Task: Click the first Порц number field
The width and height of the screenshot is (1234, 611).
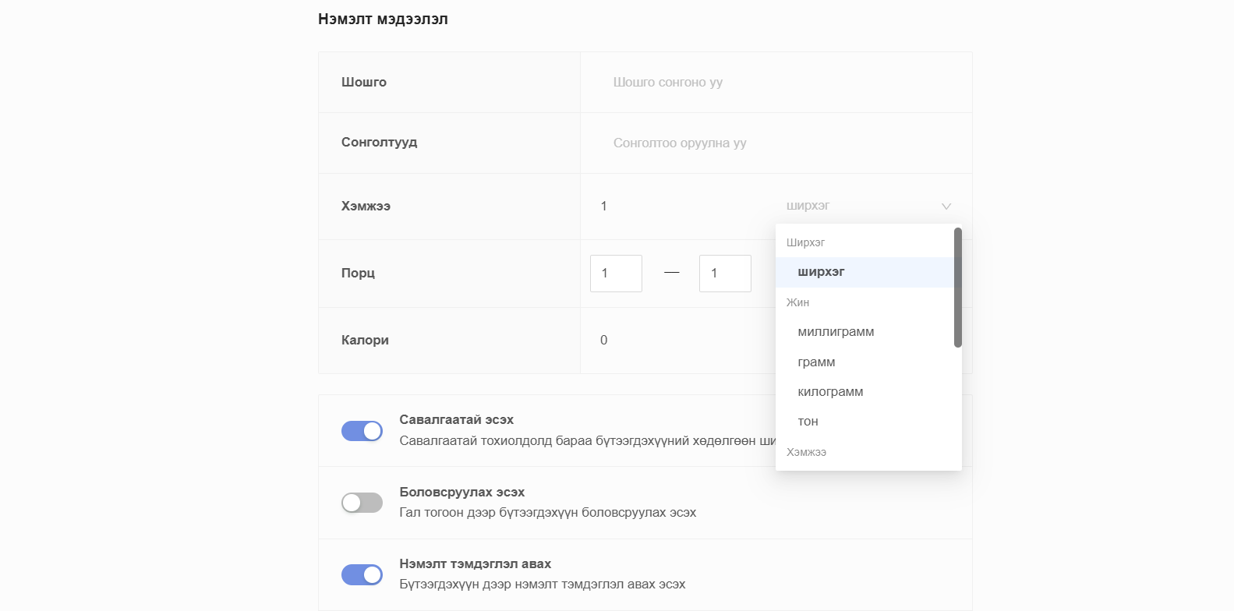Action: click(616, 274)
